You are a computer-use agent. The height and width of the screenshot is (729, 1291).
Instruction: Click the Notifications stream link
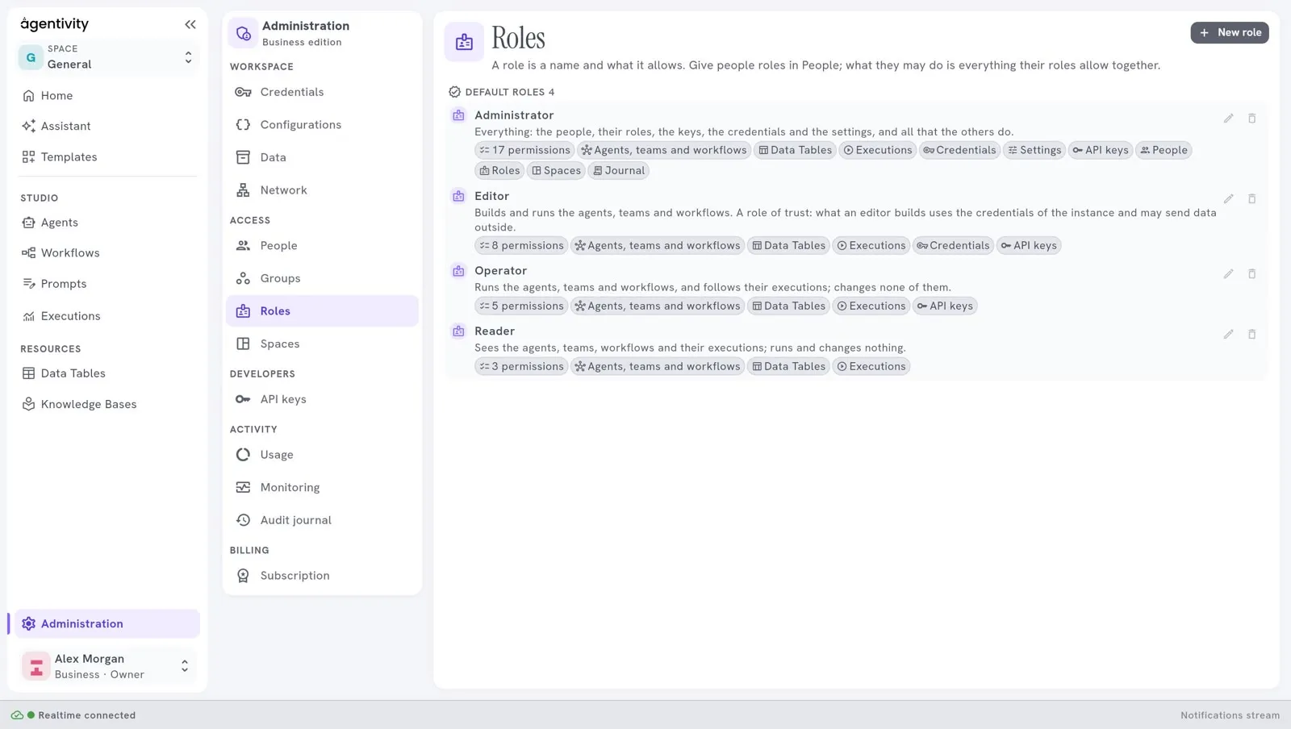1230,715
